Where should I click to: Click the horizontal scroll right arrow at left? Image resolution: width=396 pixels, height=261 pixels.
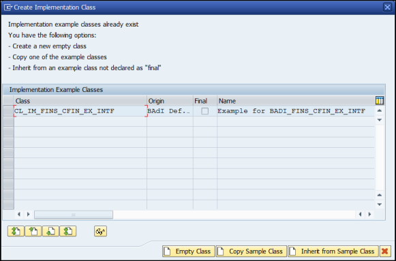coord(29,214)
